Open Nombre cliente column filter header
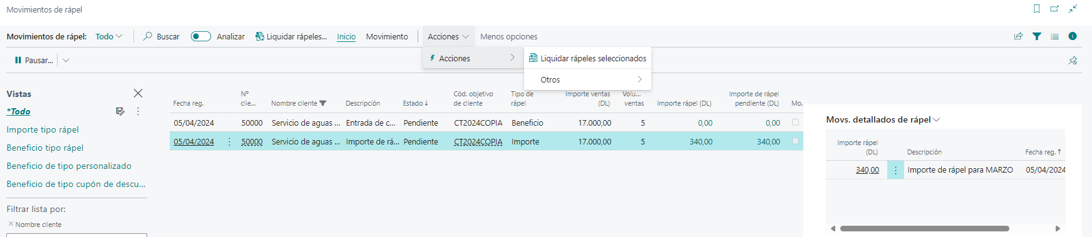 pos(299,103)
